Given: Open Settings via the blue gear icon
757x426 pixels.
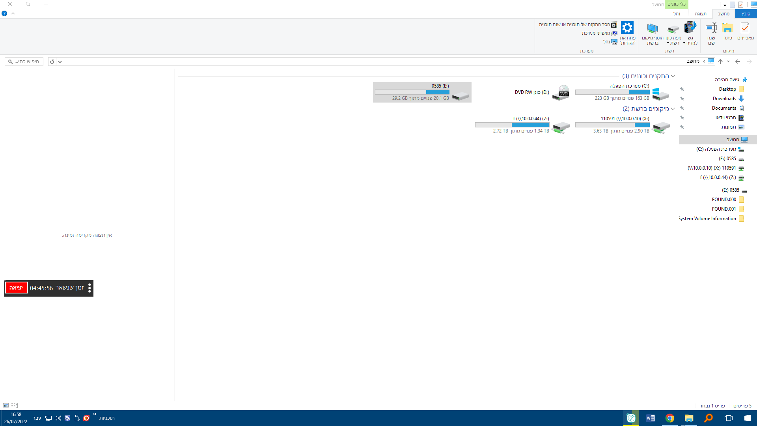Looking at the screenshot, I should [x=627, y=28].
